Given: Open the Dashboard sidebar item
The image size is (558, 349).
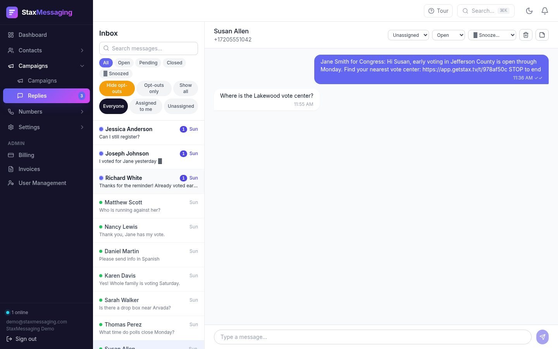Looking at the screenshot, I should 46,35.
